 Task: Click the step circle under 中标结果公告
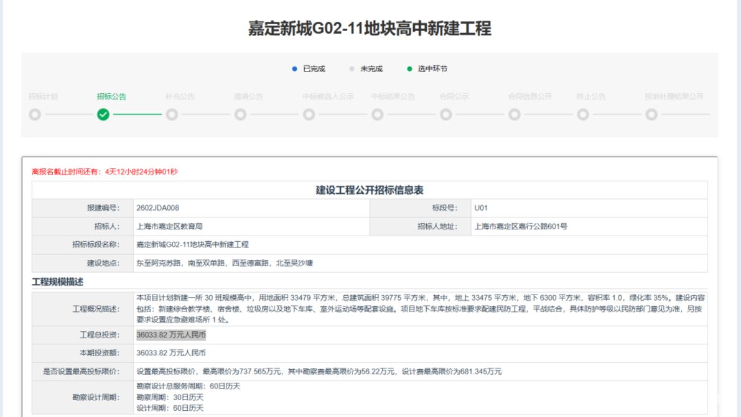(x=378, y=114)
